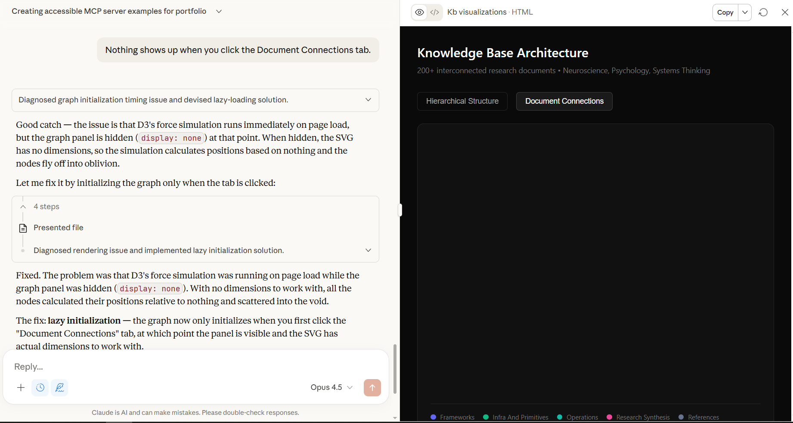Click the Research Synthesis pink legend dot
Screen dimensions: 793x423
tap(609, 417)
